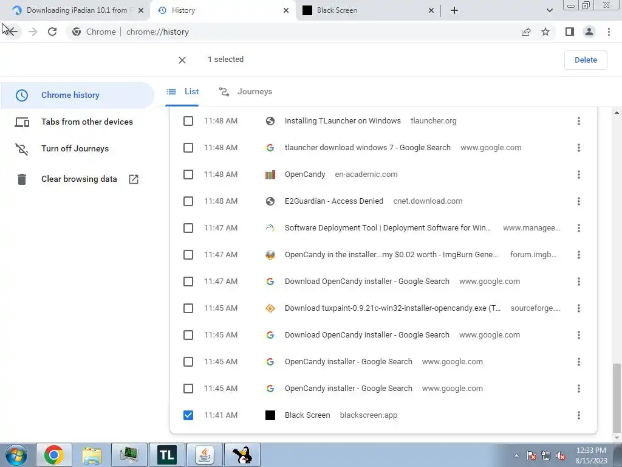Check the tlauncher download windows 7 entry
This screenshot has width=622, height=467.
[x=188, y=148]
